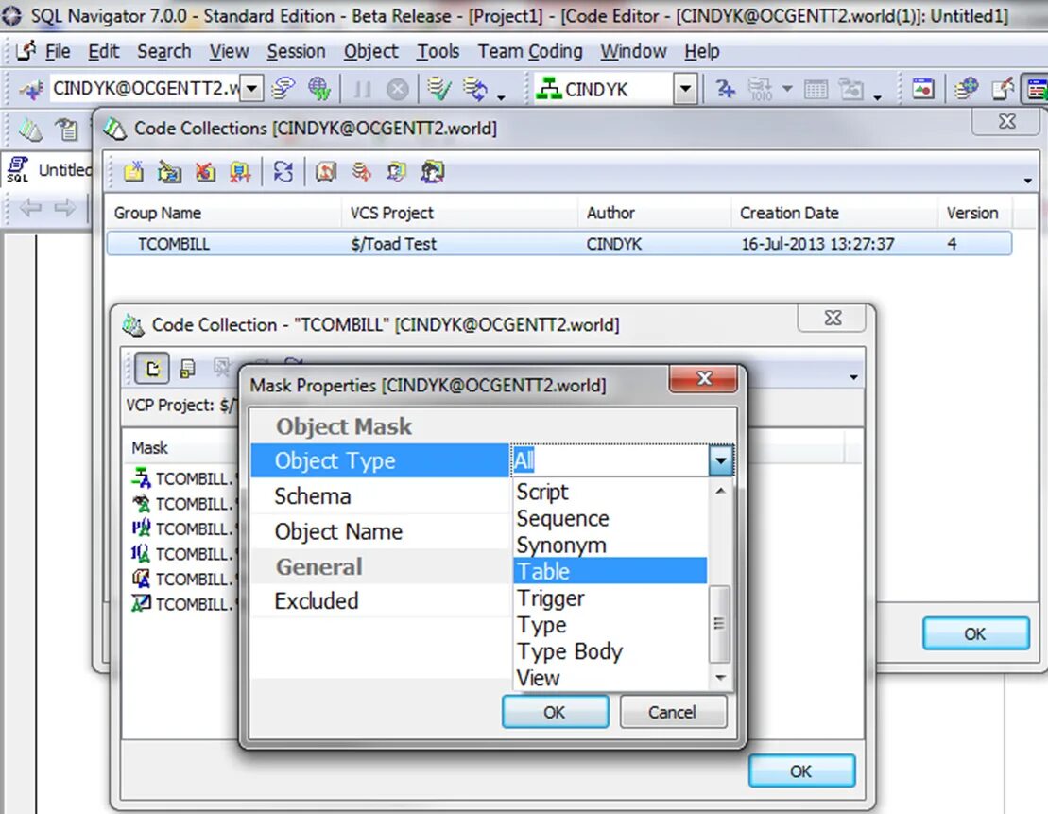
Task: Expand the Code Collections toolbar overflow arrow
Action: 1028,181
